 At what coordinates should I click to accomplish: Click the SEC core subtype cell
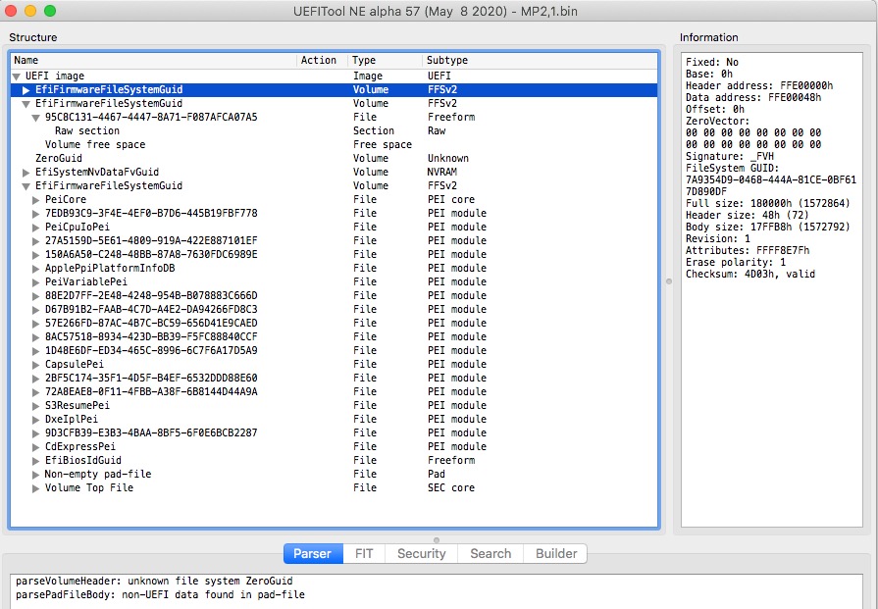(450, 487)
